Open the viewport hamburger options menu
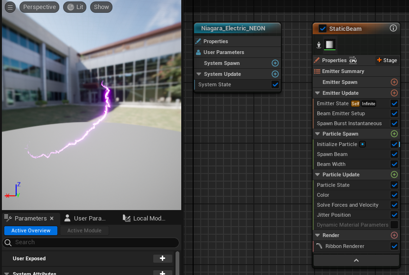Screen dimensions: 409x275 coord(10,7)
